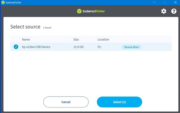Click the Source drive badge
The image size is (180, 113).
pyautogui.click(x=131, y=47)
